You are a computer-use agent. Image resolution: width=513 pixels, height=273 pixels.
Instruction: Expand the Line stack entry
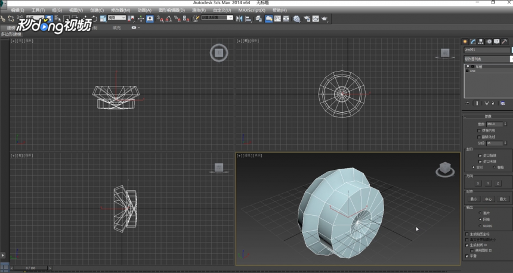[x=467, y=71]
